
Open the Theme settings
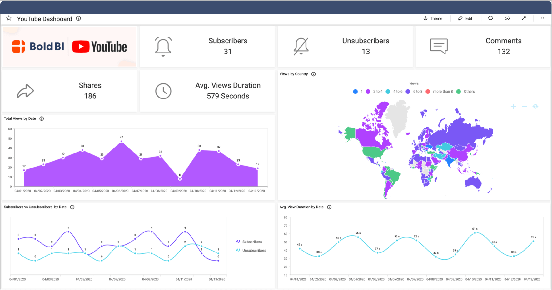pos(433,18)
